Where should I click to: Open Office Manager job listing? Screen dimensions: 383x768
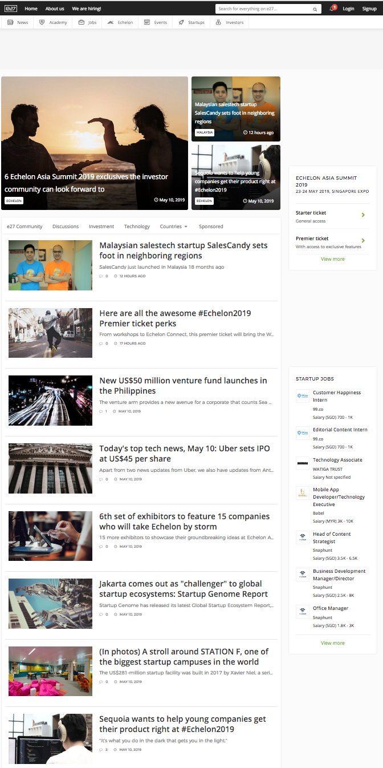(x=331, y=608)
